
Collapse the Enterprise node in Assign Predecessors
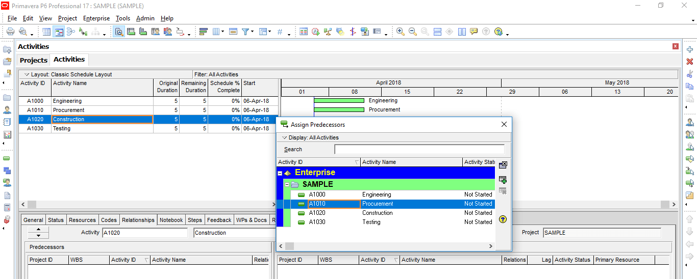pyautogui.click(x=280, y=173)
